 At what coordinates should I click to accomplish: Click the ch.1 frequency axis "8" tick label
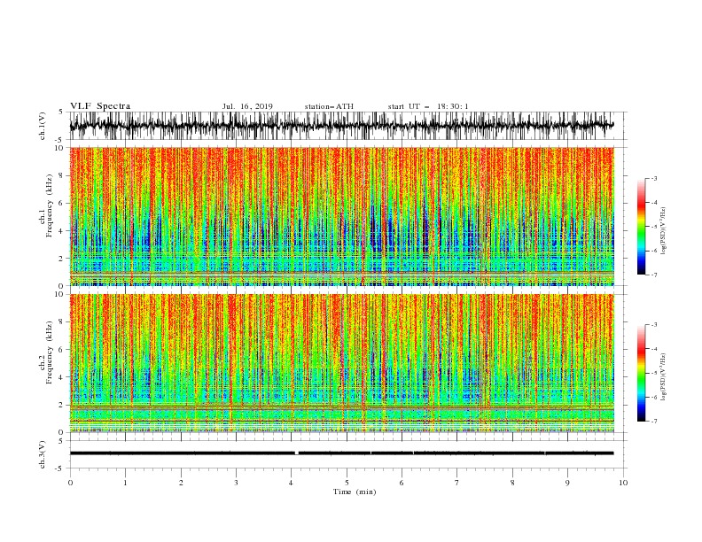(x=61, y=175)
